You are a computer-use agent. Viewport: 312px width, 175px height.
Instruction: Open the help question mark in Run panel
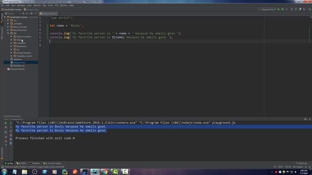click(6, 145)
